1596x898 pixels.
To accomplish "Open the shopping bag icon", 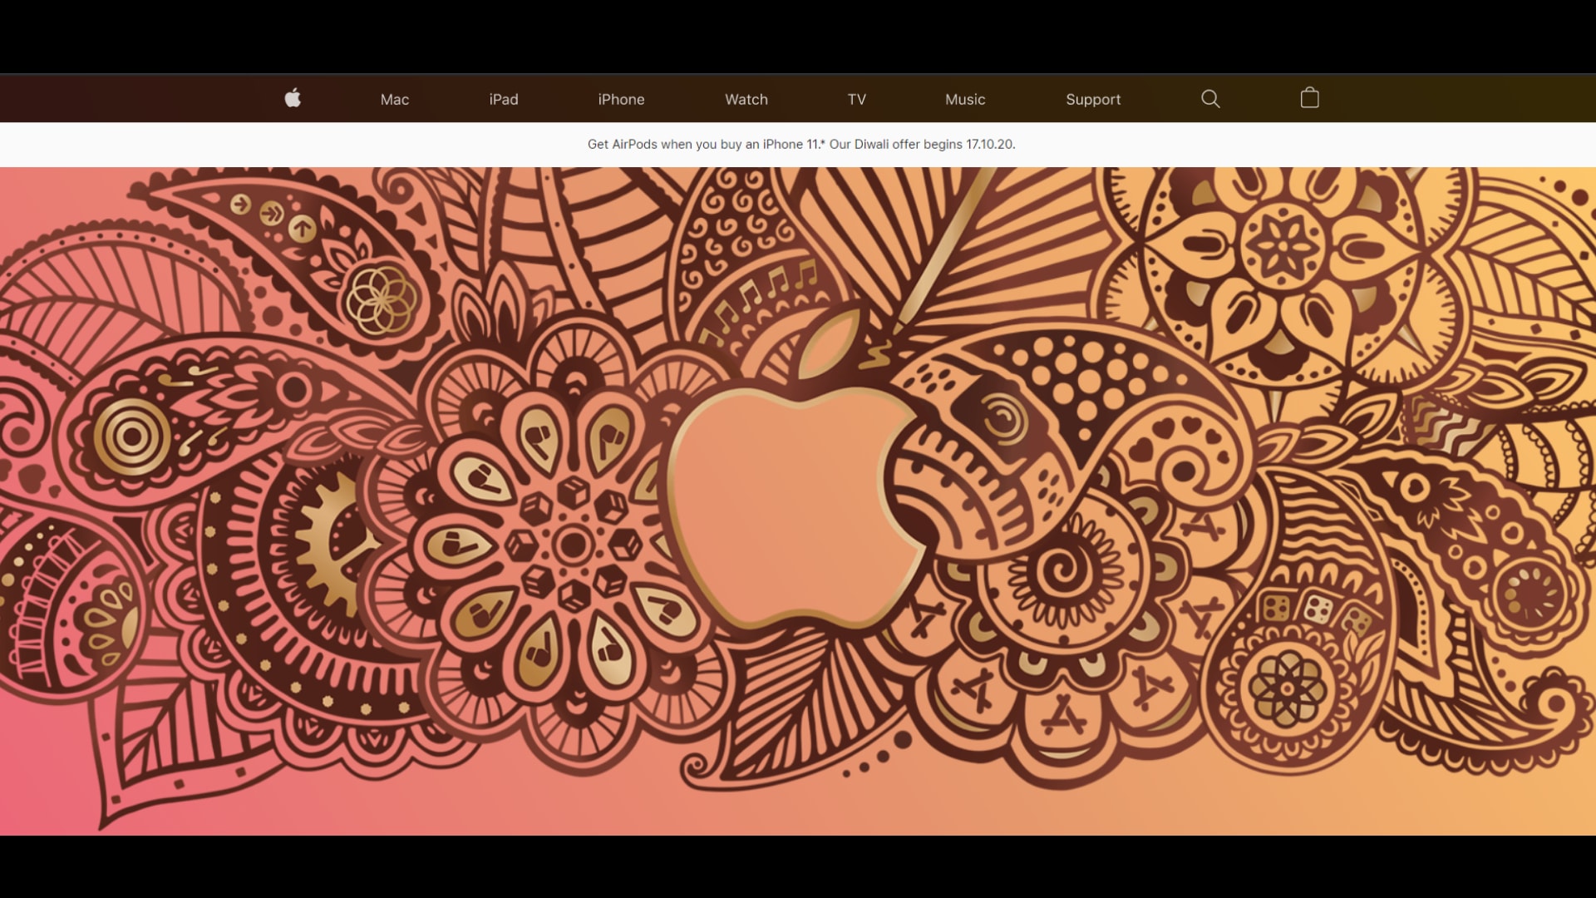I will 1309,97.
